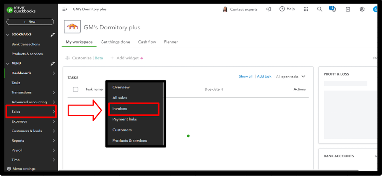382x176 pixels.
Task: Click the PROFIT & LOSS widget title
Action: pyautogui.click(x=336, y=74)
